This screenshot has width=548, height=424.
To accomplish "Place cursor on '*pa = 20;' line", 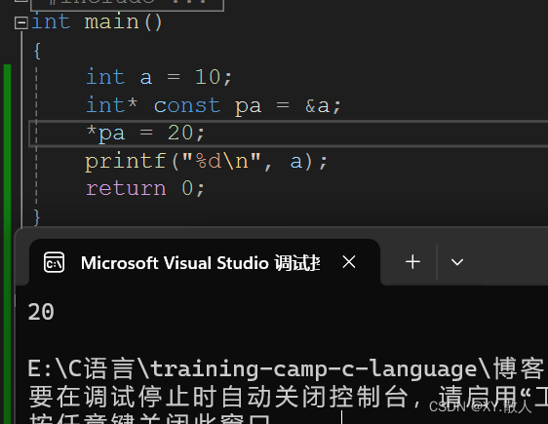I will tap(145, 134).
